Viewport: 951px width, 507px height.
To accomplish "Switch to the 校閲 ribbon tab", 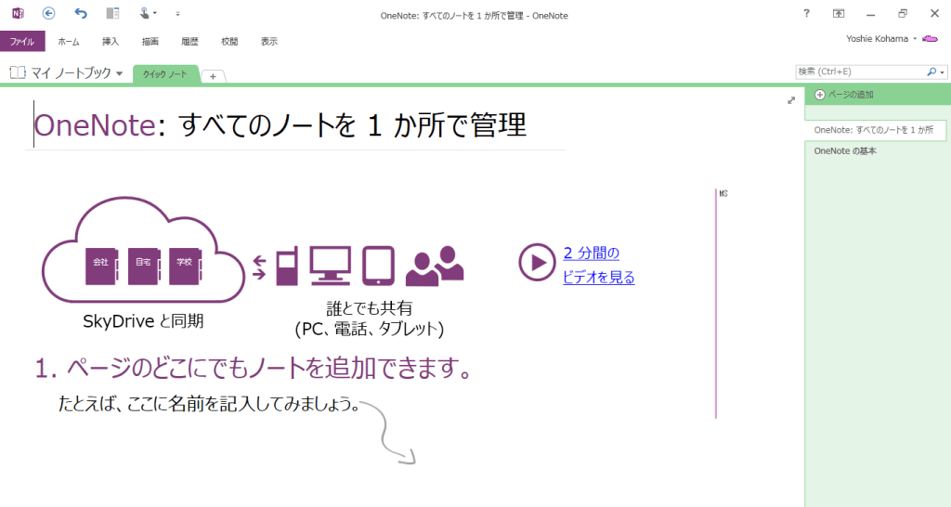I will 229,41.
